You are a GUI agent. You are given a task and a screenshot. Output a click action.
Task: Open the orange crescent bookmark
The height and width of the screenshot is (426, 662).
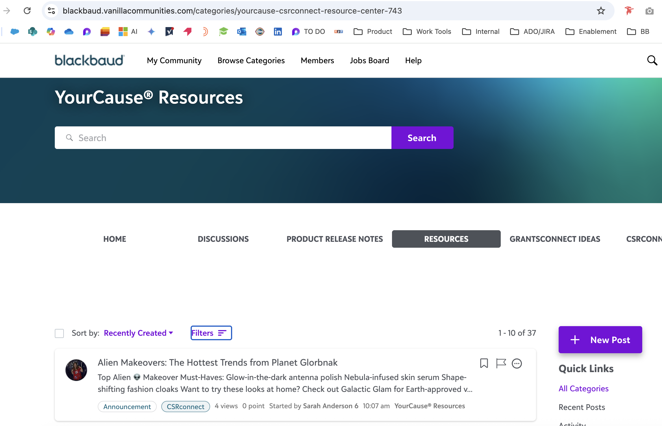(205, 32)
